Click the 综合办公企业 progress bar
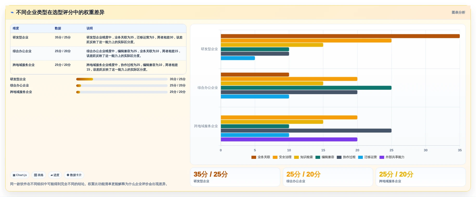476x197 pixels. tap(122, 86)
